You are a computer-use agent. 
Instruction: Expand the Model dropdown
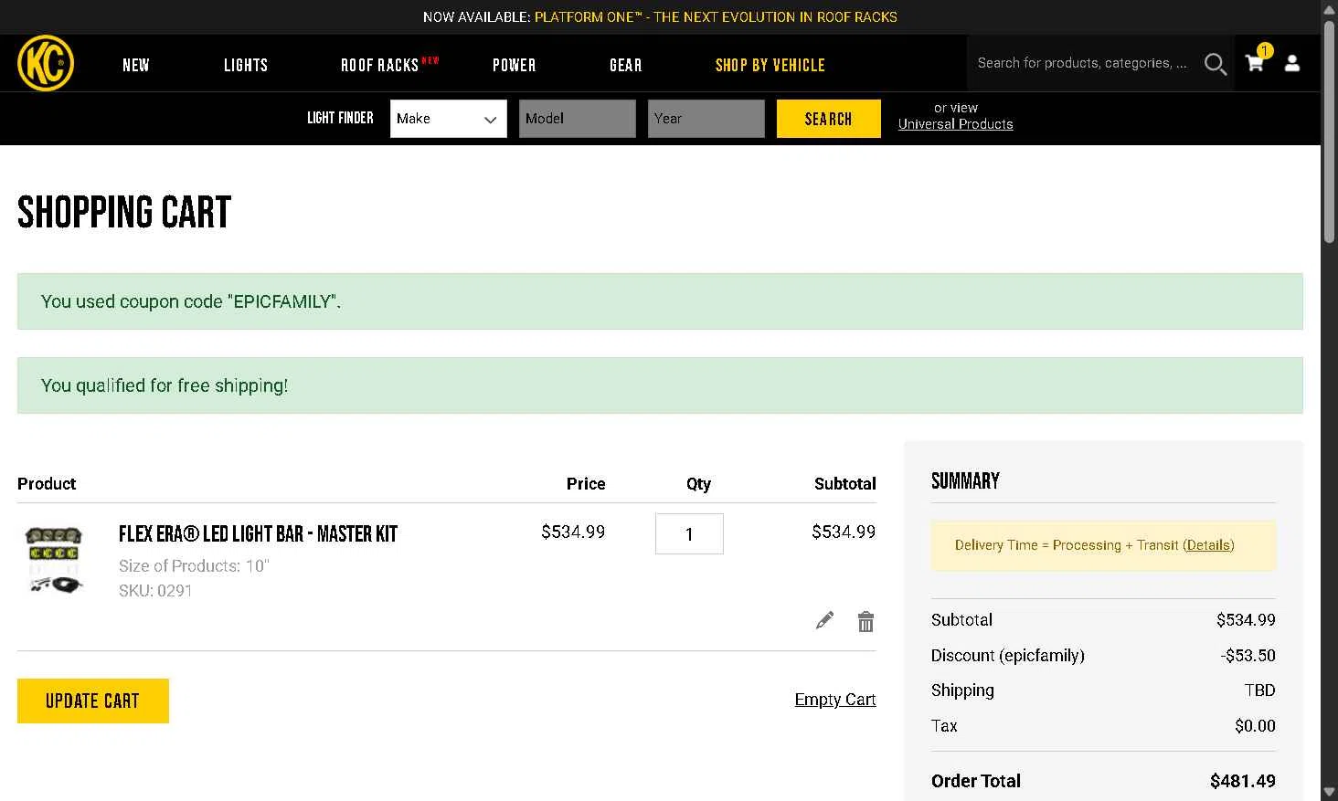(578, 119)
